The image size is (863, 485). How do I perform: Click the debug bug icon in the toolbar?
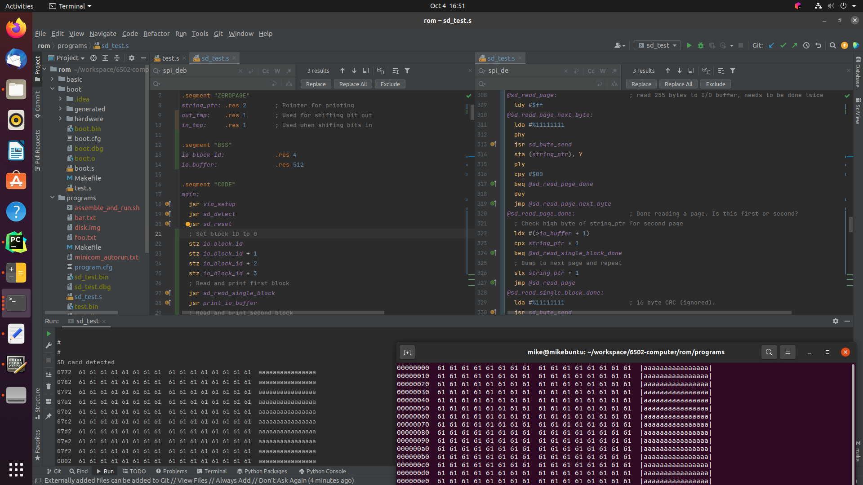coord(700,45)
